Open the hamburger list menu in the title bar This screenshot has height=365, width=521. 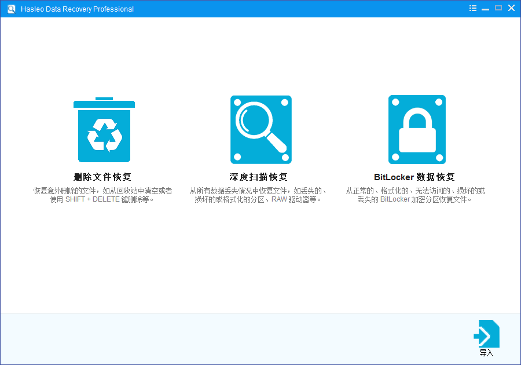[x=472, y=8]
